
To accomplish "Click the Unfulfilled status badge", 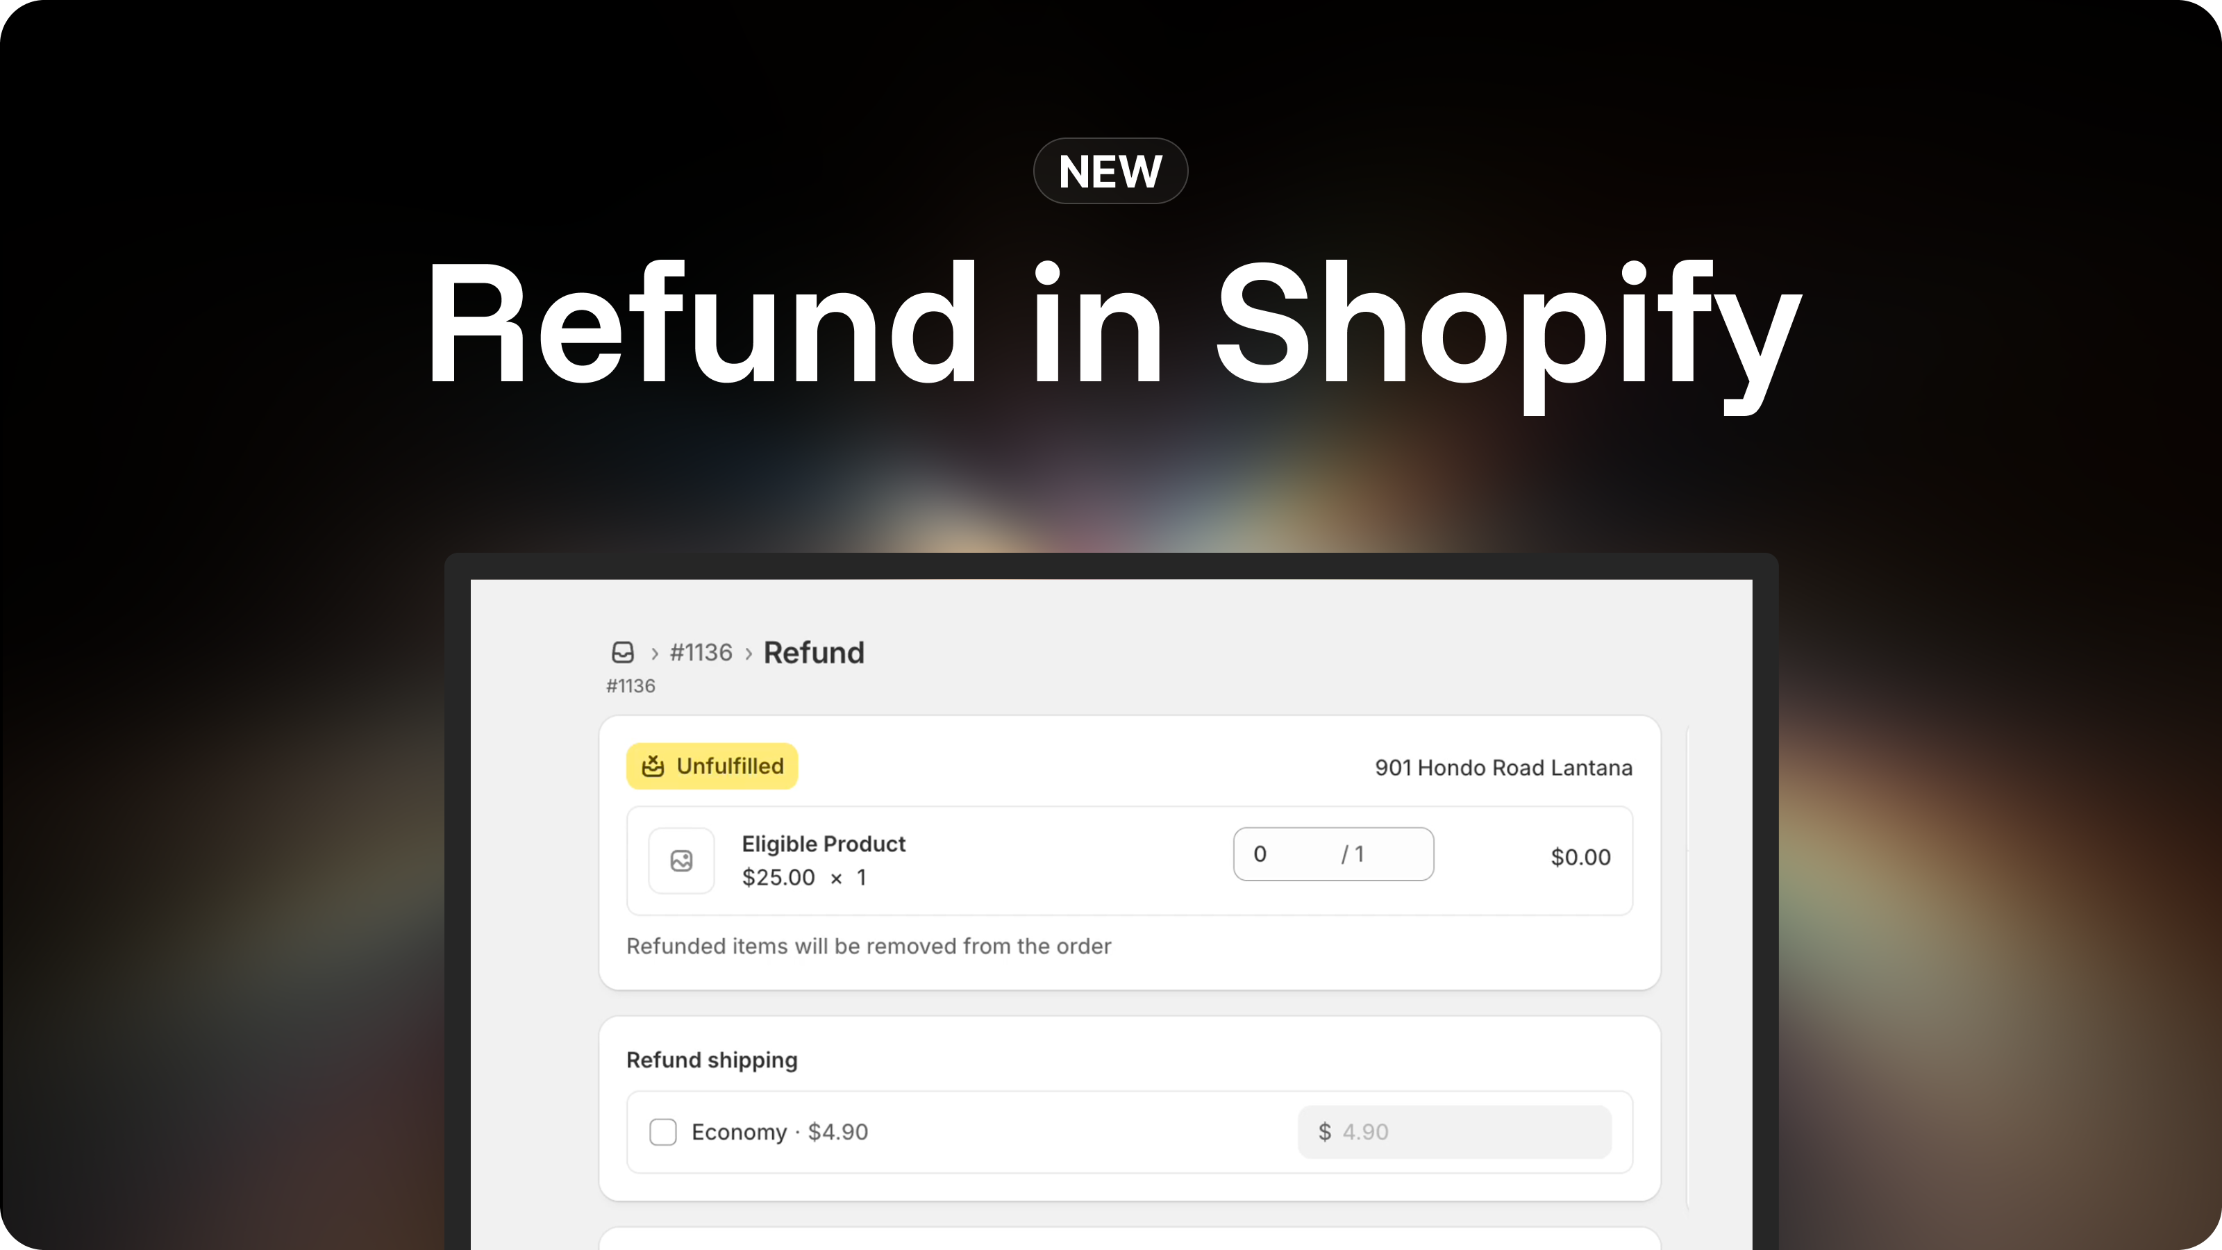I will [x=712, y=766].
